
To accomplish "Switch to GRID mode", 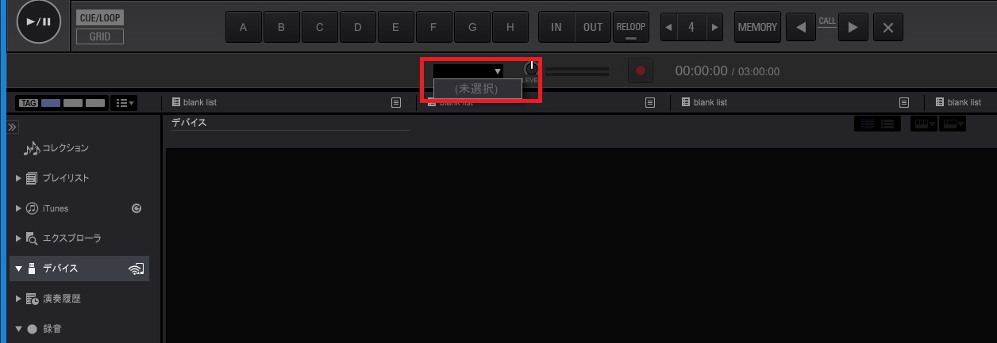I will [x=100, y=36].
